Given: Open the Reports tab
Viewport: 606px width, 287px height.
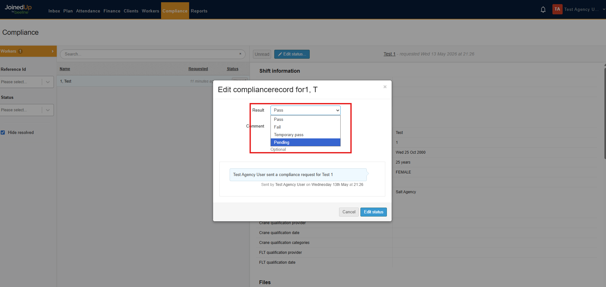Looking at the screenshot, I should (199, 11).
